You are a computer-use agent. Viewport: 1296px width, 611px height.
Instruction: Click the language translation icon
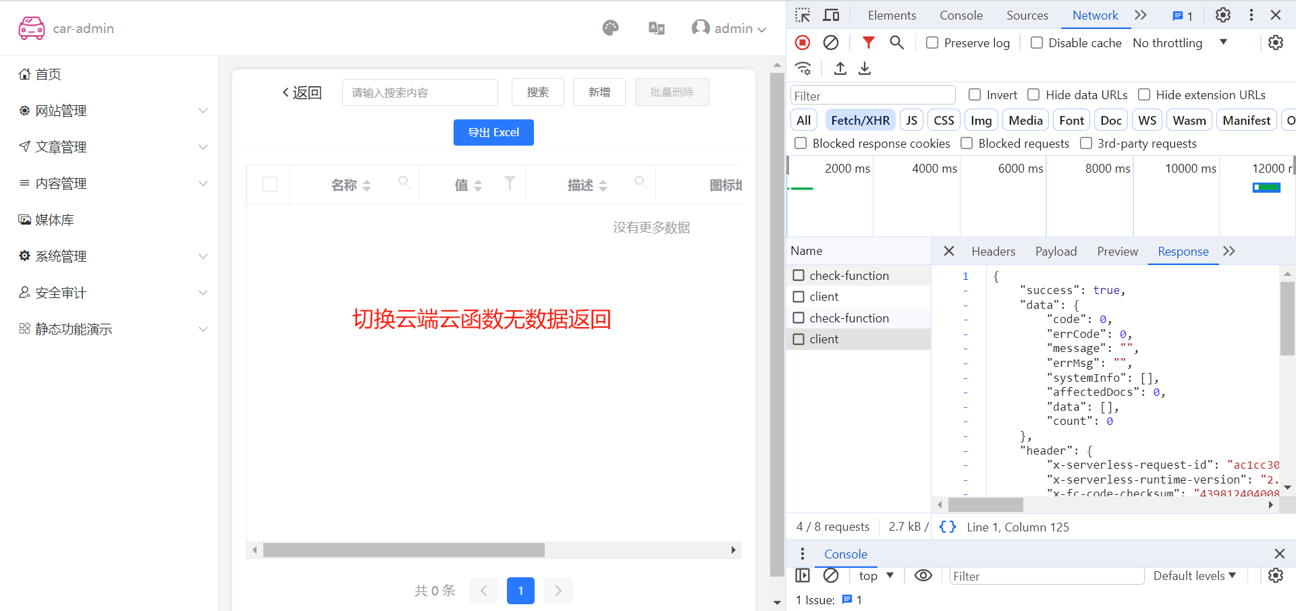tap(656, 28)
